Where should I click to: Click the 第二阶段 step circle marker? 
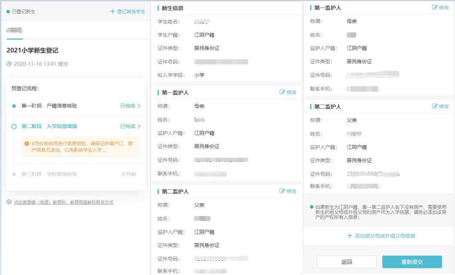(14, 126)
